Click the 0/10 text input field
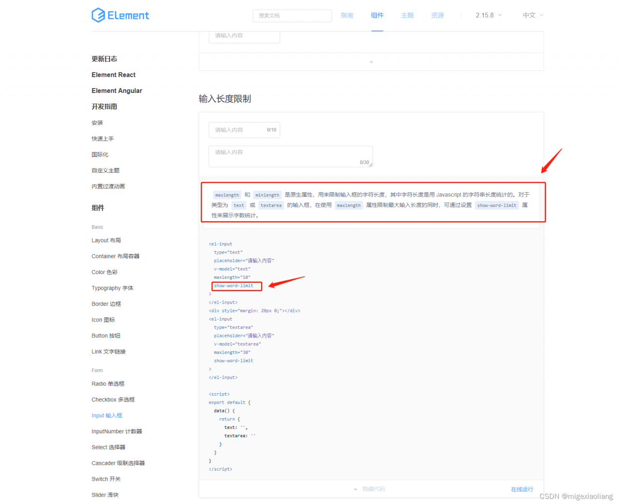Screen dimensions: 619x504 tap(244, 130)
